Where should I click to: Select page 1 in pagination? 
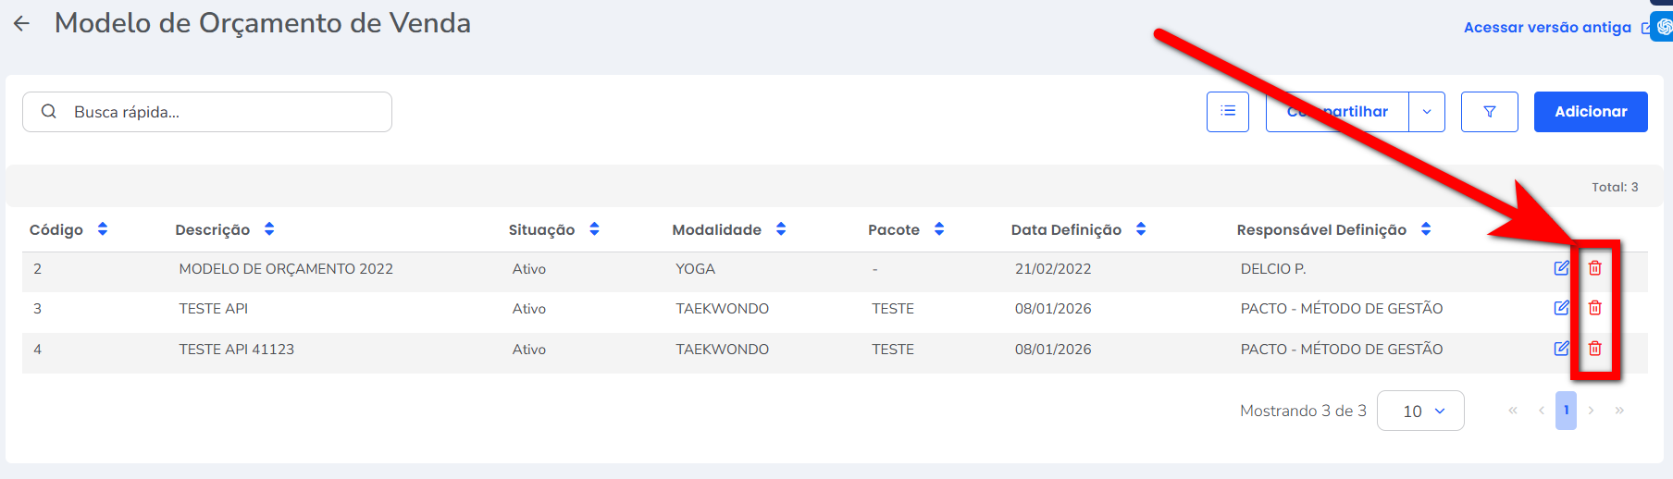(x=1566, y=411)
